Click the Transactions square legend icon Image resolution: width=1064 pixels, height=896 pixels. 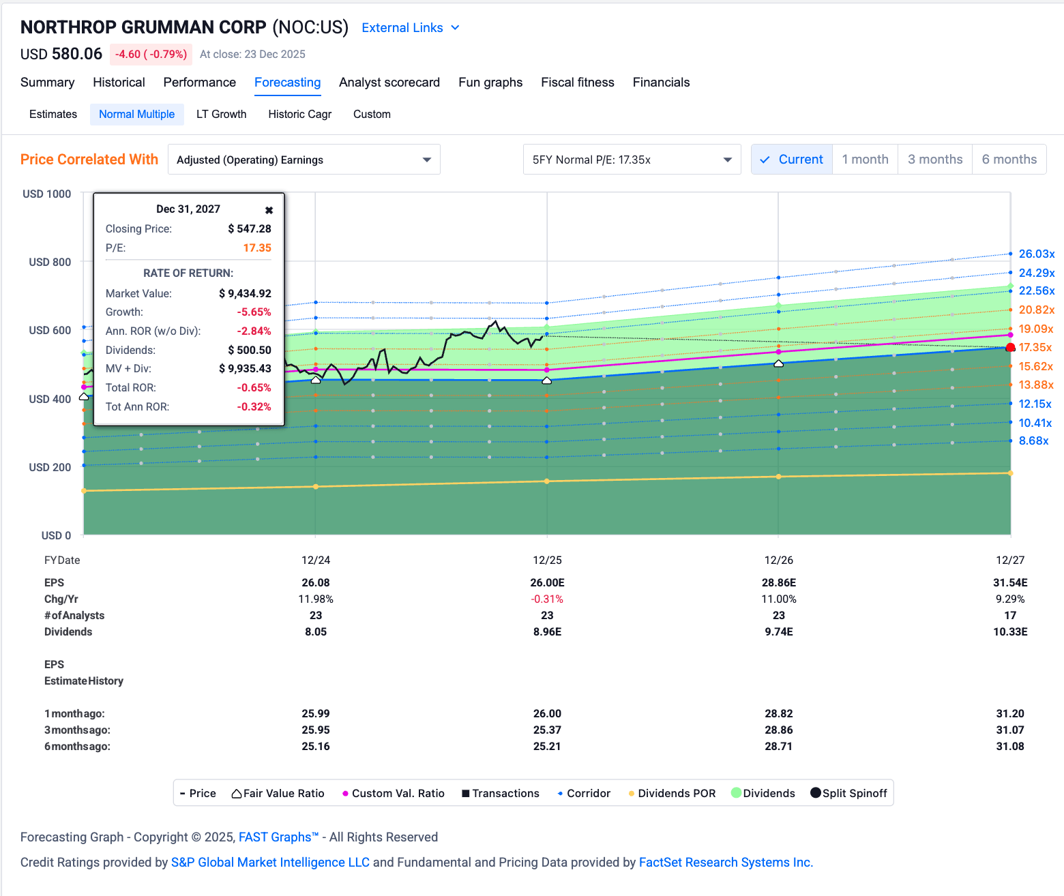point(464,793)
